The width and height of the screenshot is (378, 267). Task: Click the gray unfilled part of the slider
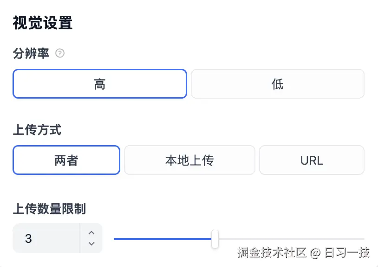[288, 239]
